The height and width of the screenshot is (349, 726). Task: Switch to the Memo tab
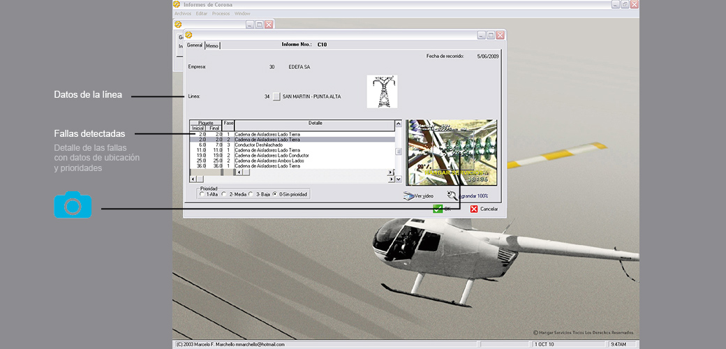coord(212,46)
